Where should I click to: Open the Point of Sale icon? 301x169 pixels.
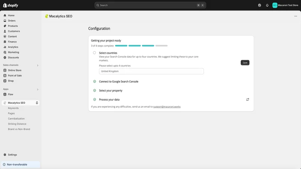tap(5, 76)
